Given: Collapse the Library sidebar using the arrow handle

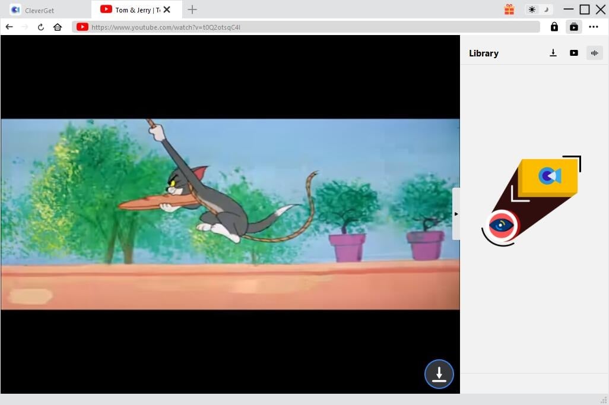Looking at the screenshot, I should tap(456, 214).
